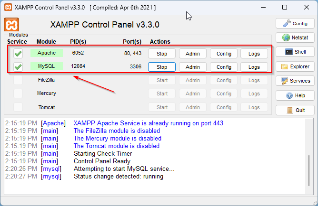The width and height of the screenshot is (318, 206).
Task: Open the Services button
Action: point(295,81)
